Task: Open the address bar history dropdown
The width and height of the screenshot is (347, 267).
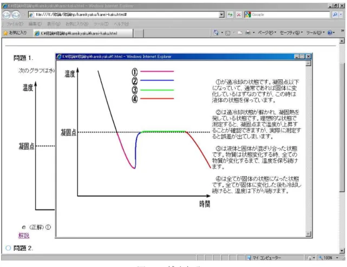Action: tap(221, 15)
